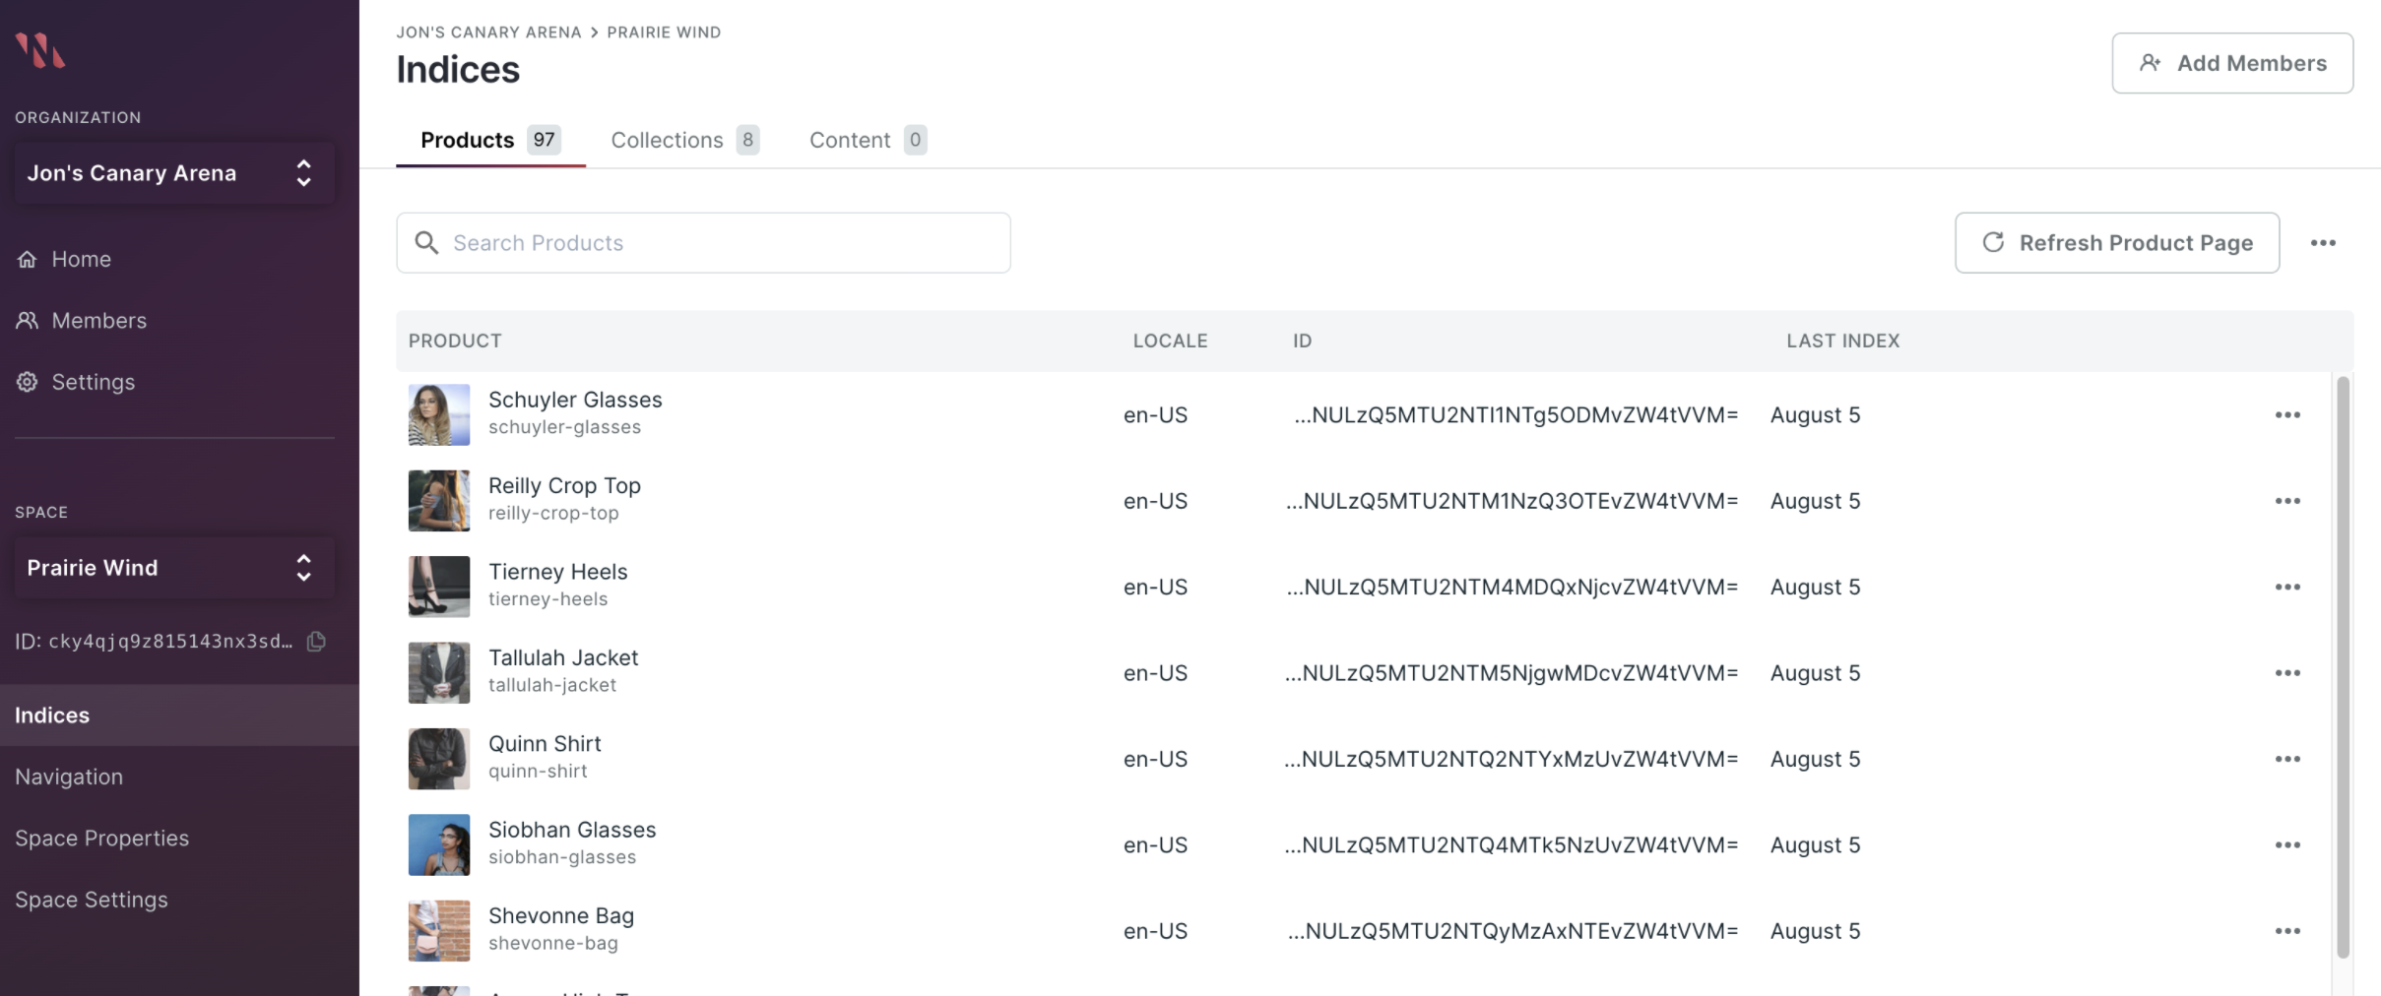Click the PRODUCT column header
2381x996 pixels.
pyautogui.click(x=455, y=341)
